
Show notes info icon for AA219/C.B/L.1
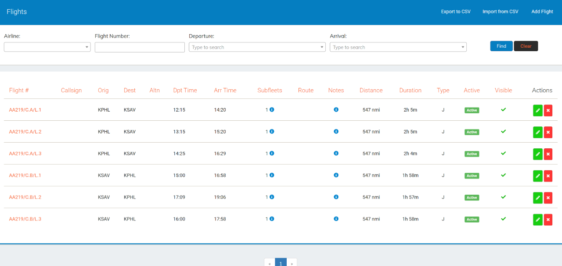coord(336,175)
